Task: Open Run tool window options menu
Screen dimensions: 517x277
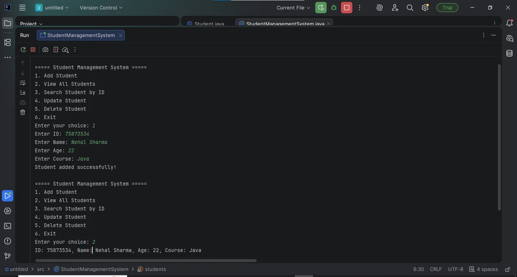Action: 483,35
